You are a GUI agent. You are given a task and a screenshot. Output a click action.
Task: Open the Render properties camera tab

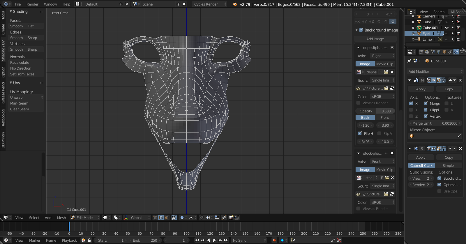pos(421,52)
